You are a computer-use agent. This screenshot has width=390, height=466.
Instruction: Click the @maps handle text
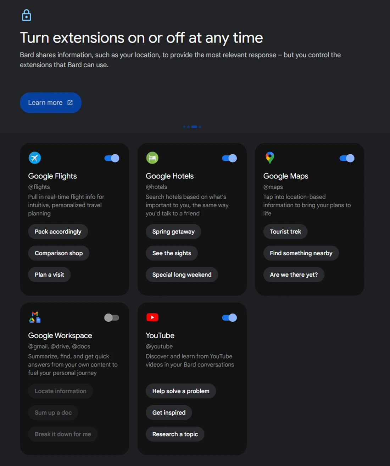coord(273,187)
